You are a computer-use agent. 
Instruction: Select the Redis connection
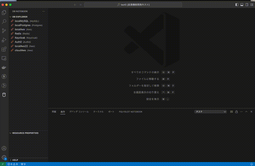pyautogui.click(x=29, y=34)
